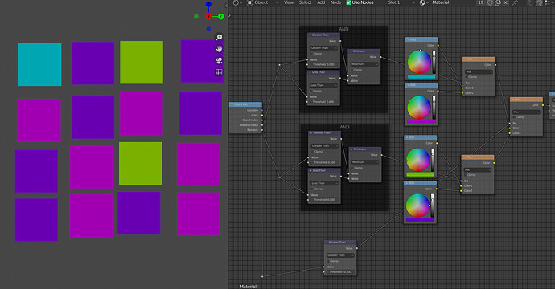
Task: Unlink material with the X icon
Action: (505, 2)
